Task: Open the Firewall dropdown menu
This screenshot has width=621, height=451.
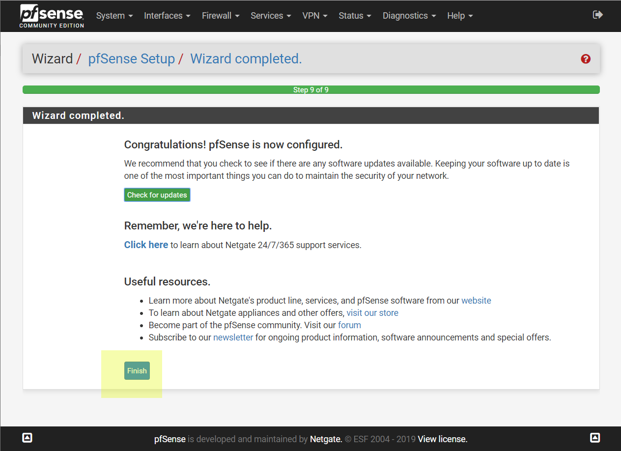Action: [221, 16]
